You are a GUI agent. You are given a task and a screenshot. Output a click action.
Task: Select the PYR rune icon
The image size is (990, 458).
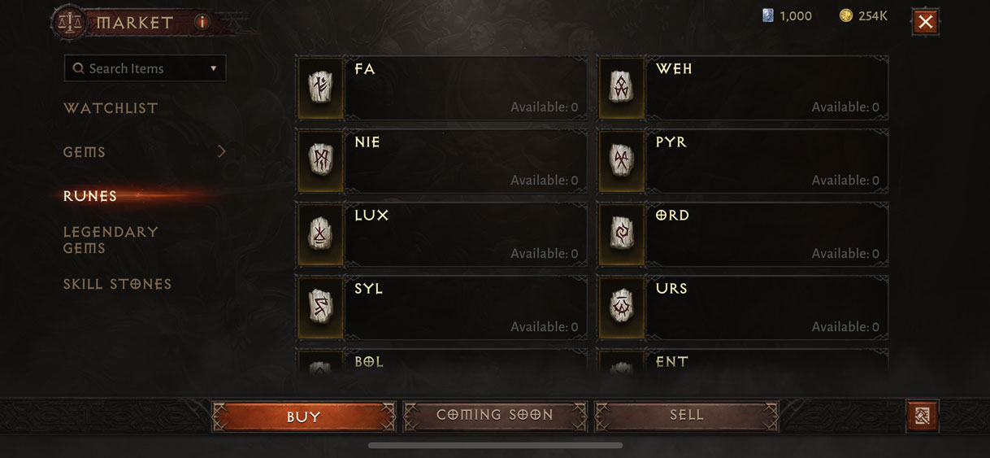(x=621, y=161)
